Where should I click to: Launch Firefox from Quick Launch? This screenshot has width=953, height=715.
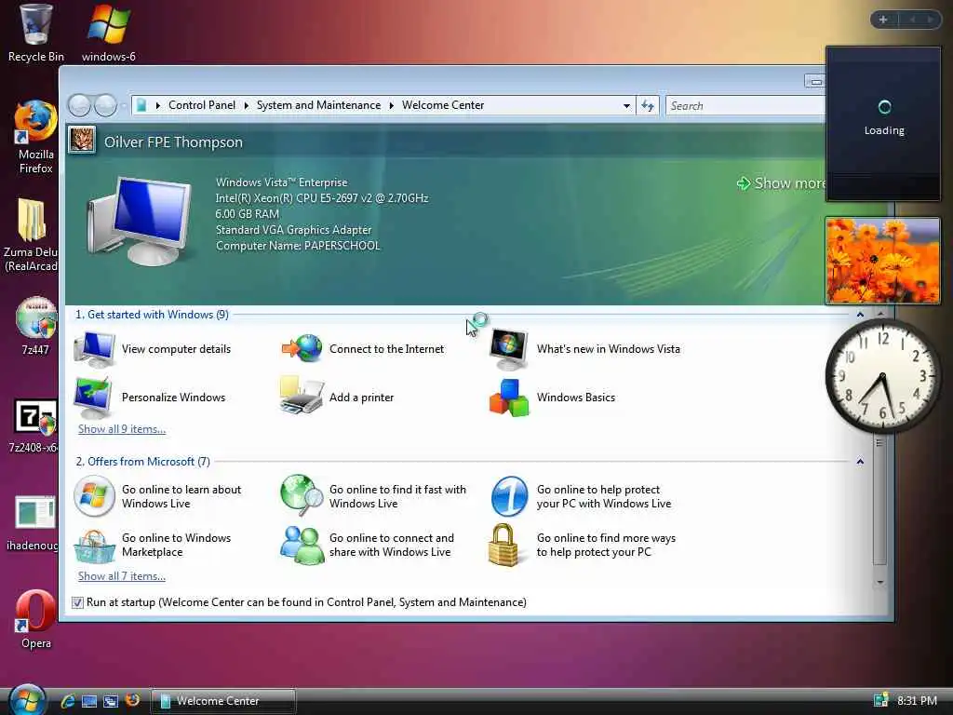pyautogui.click(x=132, y=700)
